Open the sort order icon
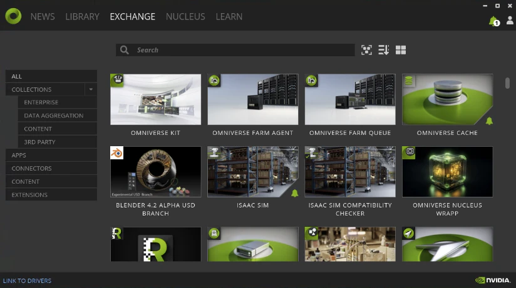This screenshot has height=288, width=516. click(x=383, y=50)
